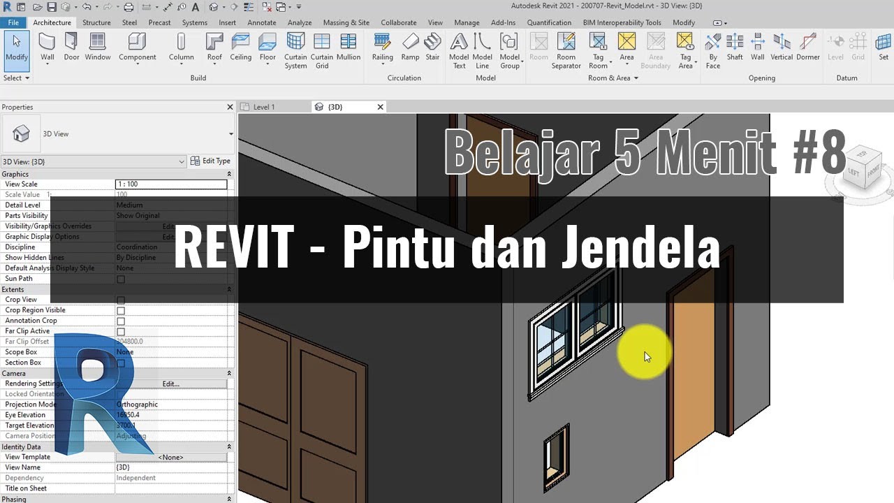Collapse the Camera properties section
This screenshot has width=894, height=503.
click(229, 373)
